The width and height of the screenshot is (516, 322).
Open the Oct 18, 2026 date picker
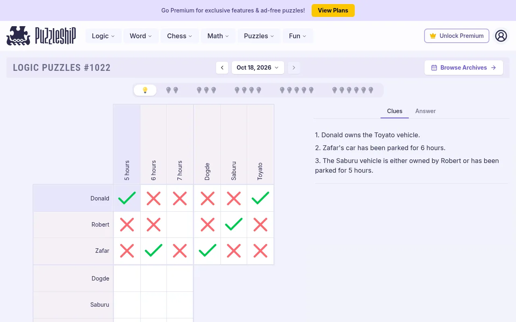(258, 68)
